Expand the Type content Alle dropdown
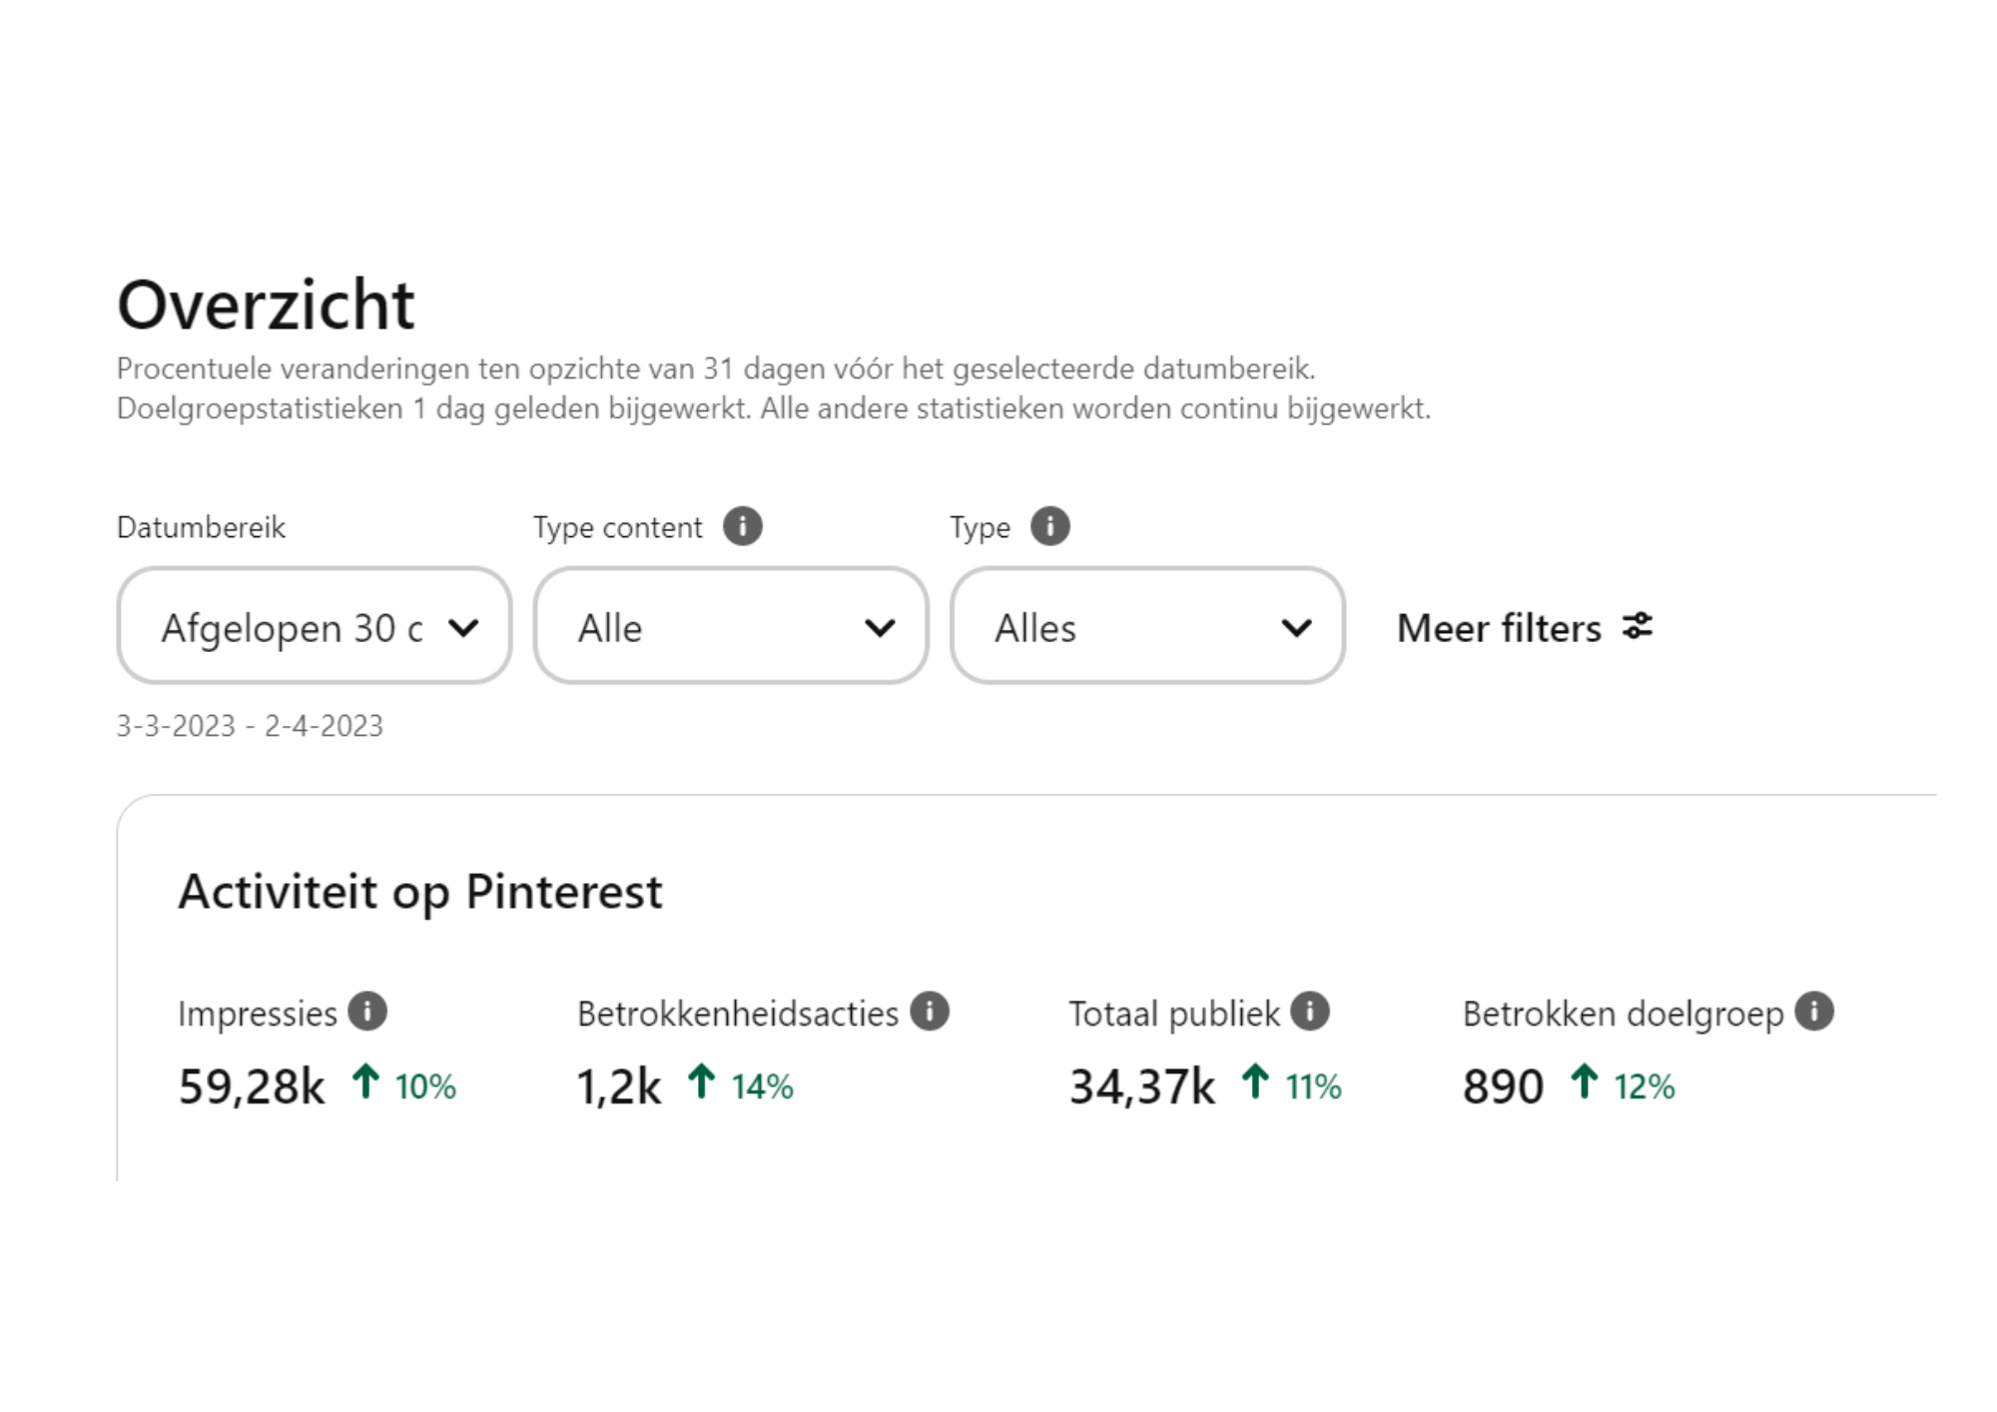 (x=731, y=626)
